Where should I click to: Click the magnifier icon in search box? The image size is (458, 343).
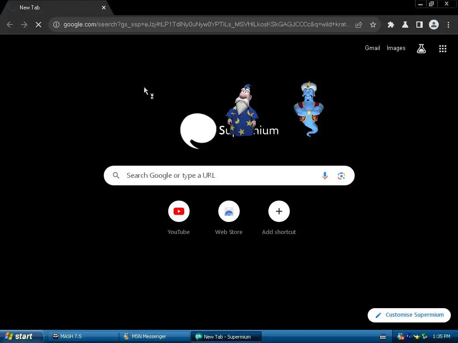point(116,175)
